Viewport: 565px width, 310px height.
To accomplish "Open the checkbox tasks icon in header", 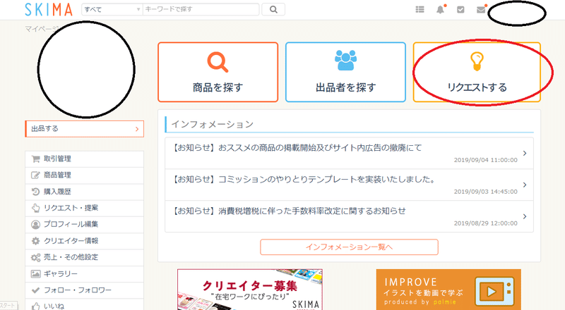I will (460, 9).
